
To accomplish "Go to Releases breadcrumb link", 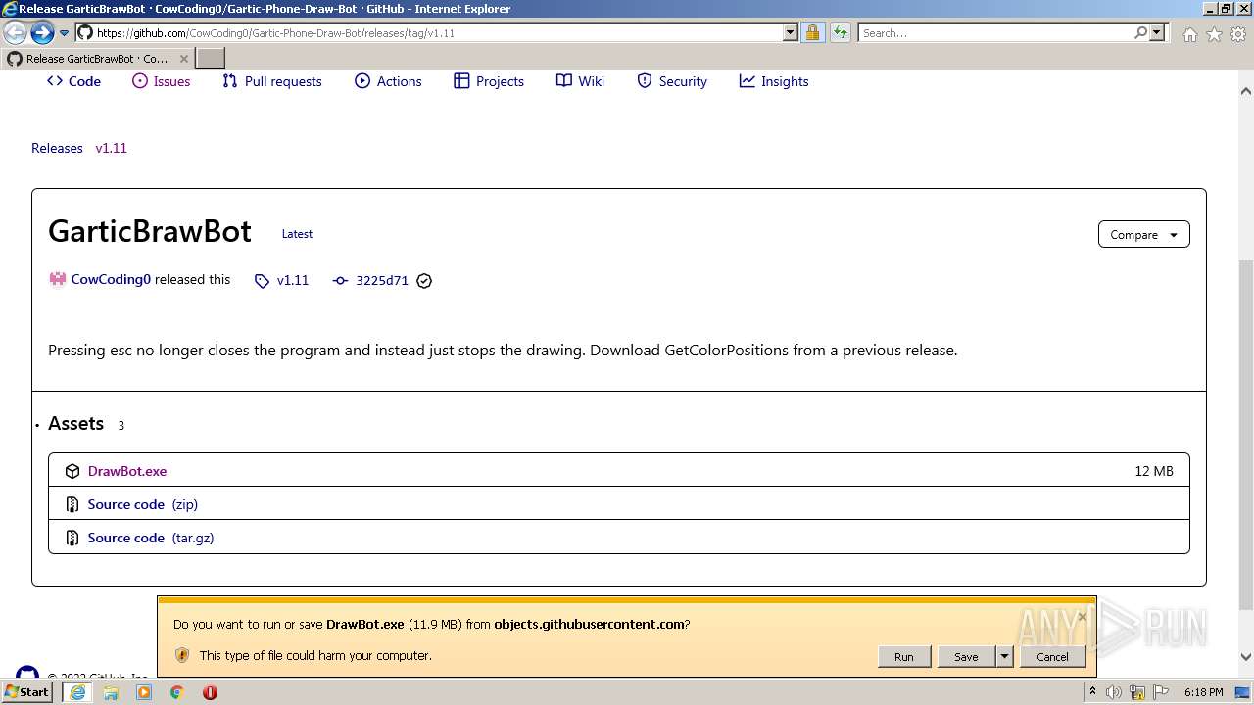I will (x=57, y=148).
